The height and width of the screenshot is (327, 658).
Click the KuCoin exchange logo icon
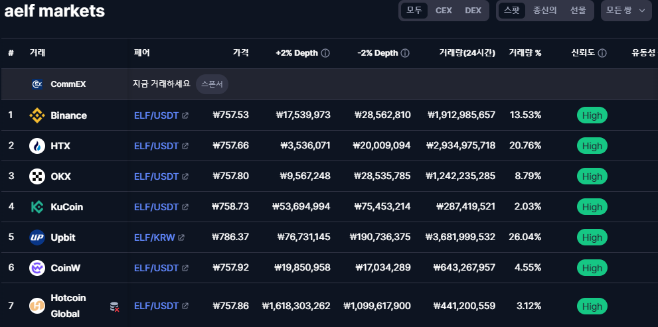(37, 207)
